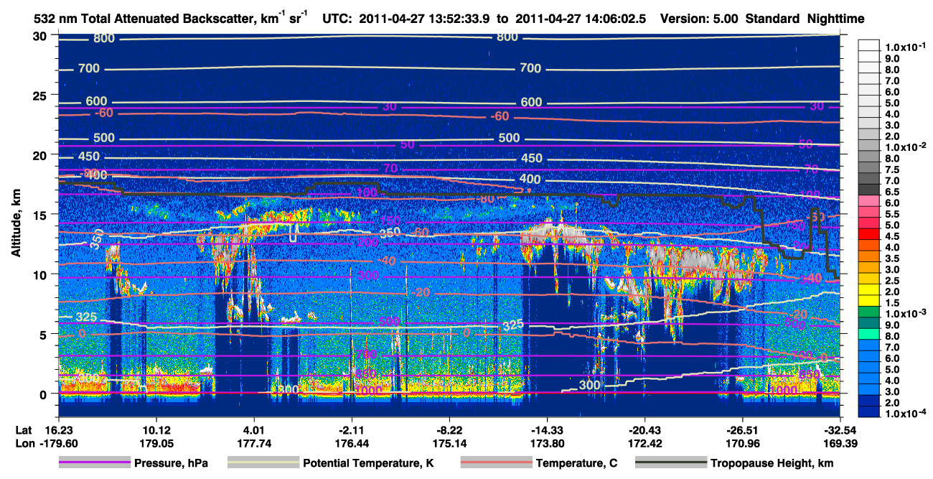Image resolution: width=933 pixels, height=479 pixels.
Task: Click the '7.5' color scale label
Action: (x=891, y=169)
